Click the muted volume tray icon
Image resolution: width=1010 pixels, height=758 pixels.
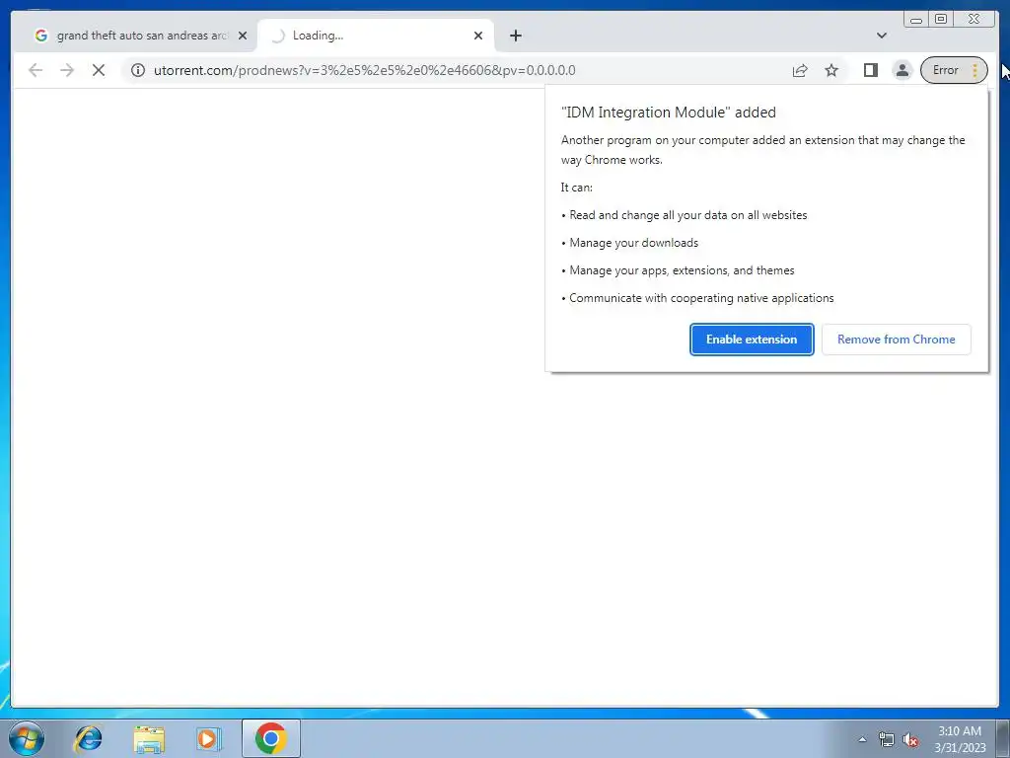(x=909, y=739)
